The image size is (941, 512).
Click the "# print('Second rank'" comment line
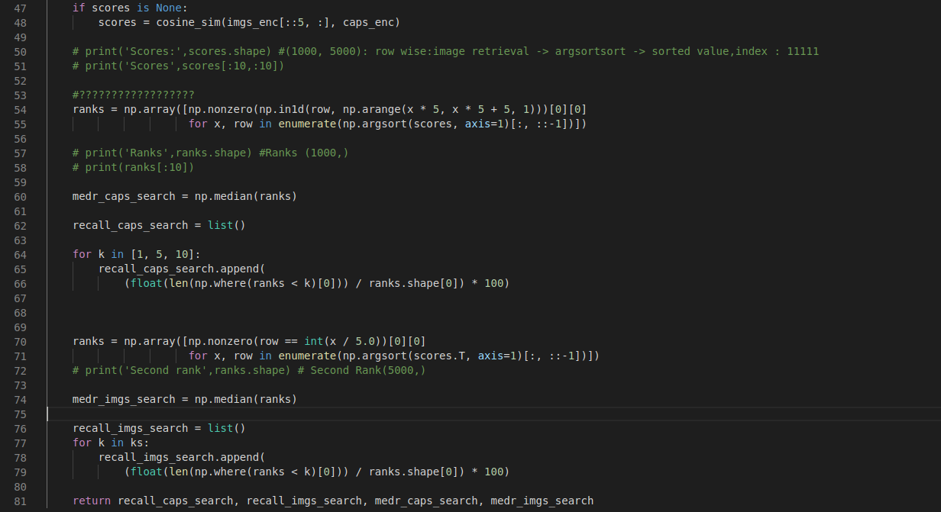coord(249,370)
